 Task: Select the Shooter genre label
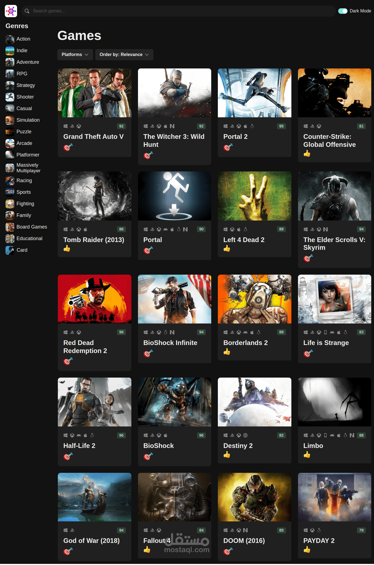[25, 97]
